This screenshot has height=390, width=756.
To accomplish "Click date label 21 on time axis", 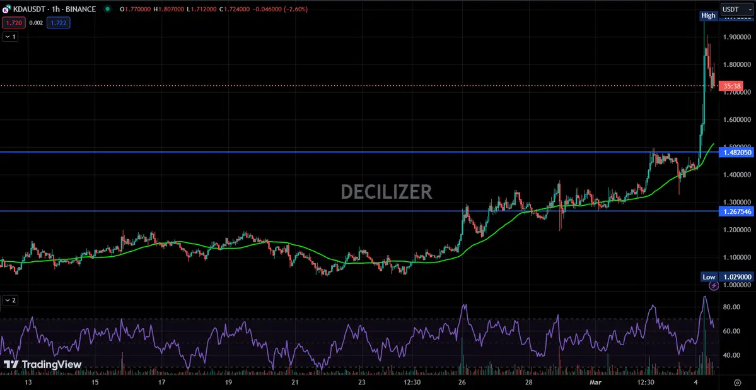I will pos(295,382).
